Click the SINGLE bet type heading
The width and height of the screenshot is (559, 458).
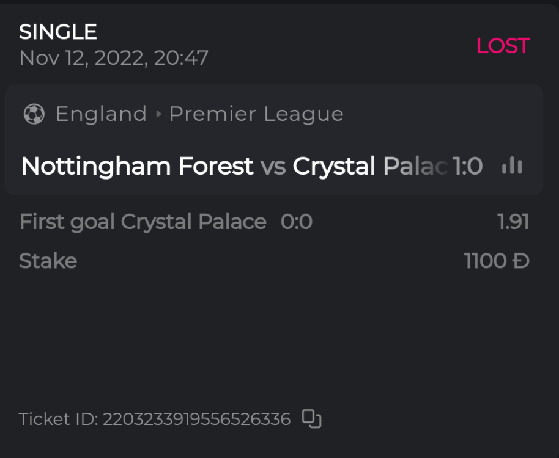[58, 32]
